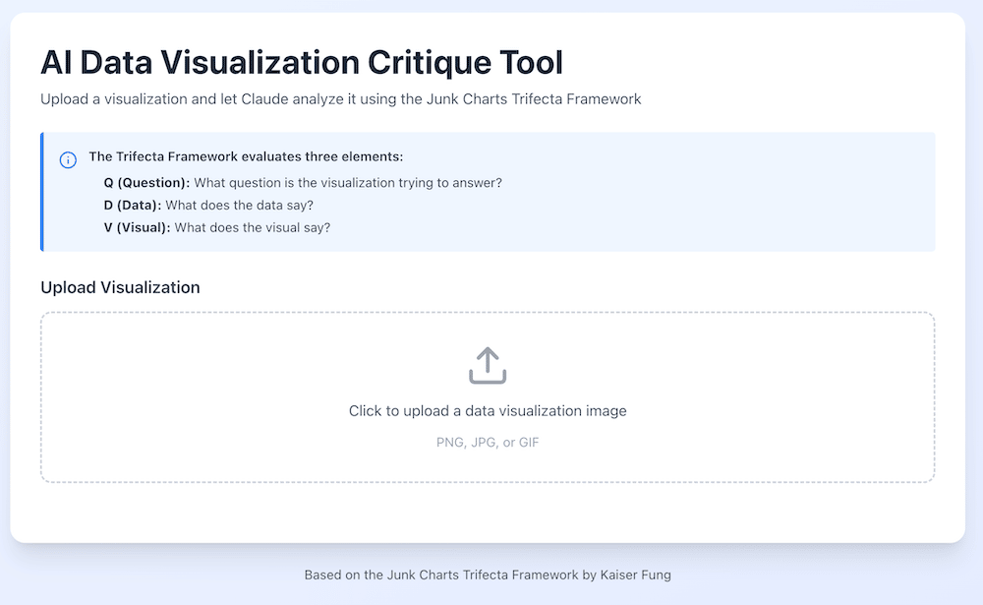The height and width of the screenshot is (605, 983).
Task: Click the 'What does the data say?' text
Action: coord(242,206)
